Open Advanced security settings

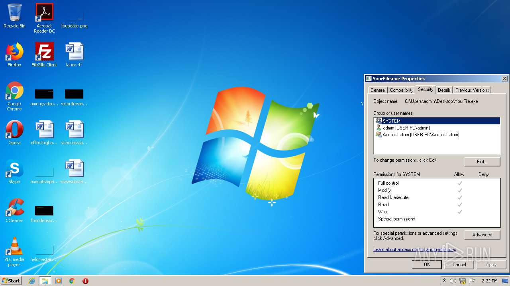pos(482,235)
